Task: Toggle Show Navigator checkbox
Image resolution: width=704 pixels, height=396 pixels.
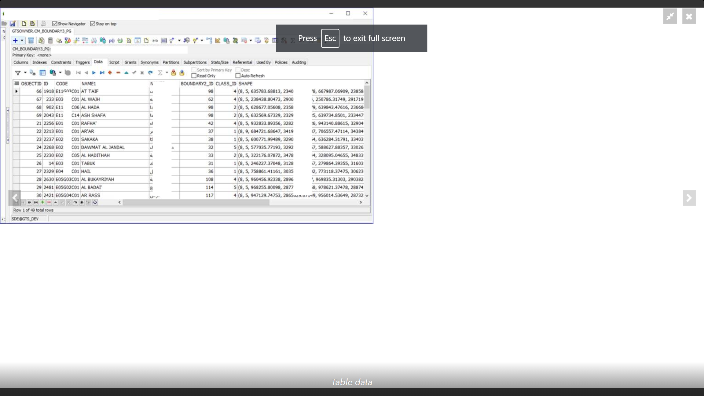Action: pos(55,24)
